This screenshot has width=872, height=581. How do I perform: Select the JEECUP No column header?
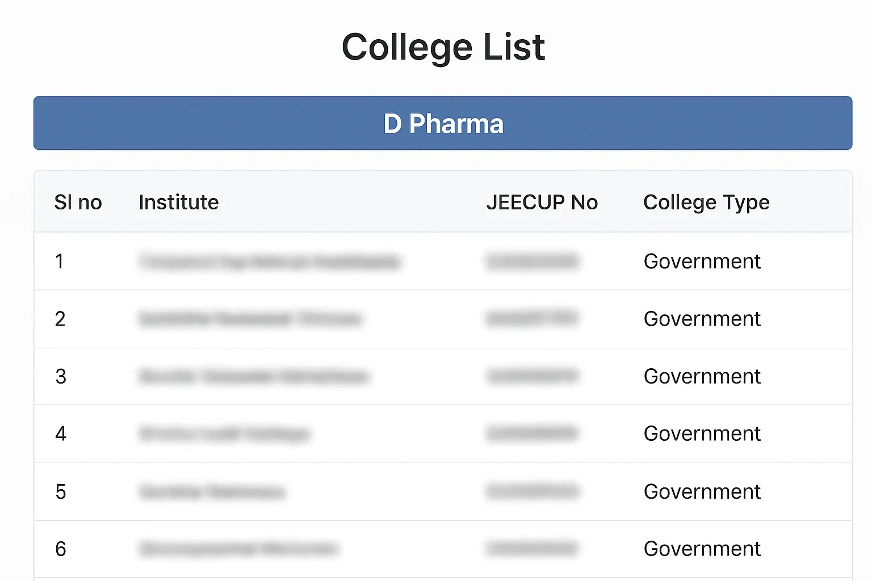(542, 203)
